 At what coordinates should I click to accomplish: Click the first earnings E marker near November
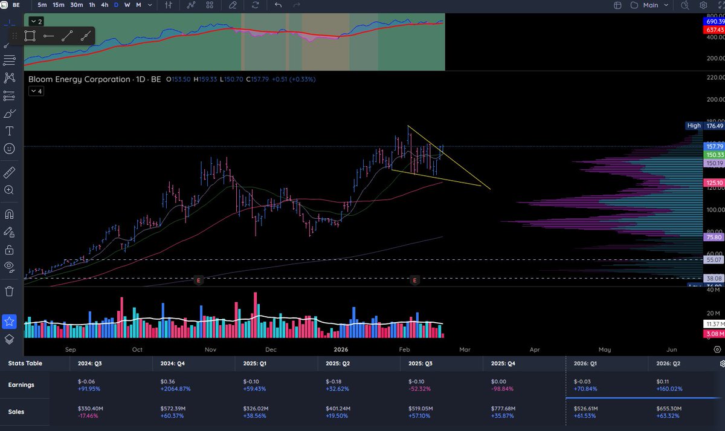198,280
